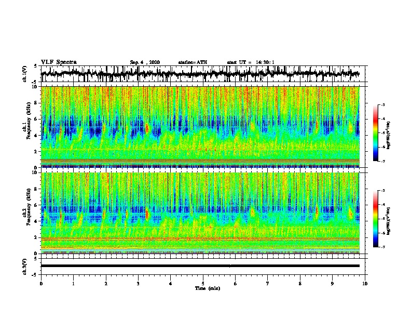Click time-axis tick label '5'
This screenshot has width=411, height=318.
[203, 284]
